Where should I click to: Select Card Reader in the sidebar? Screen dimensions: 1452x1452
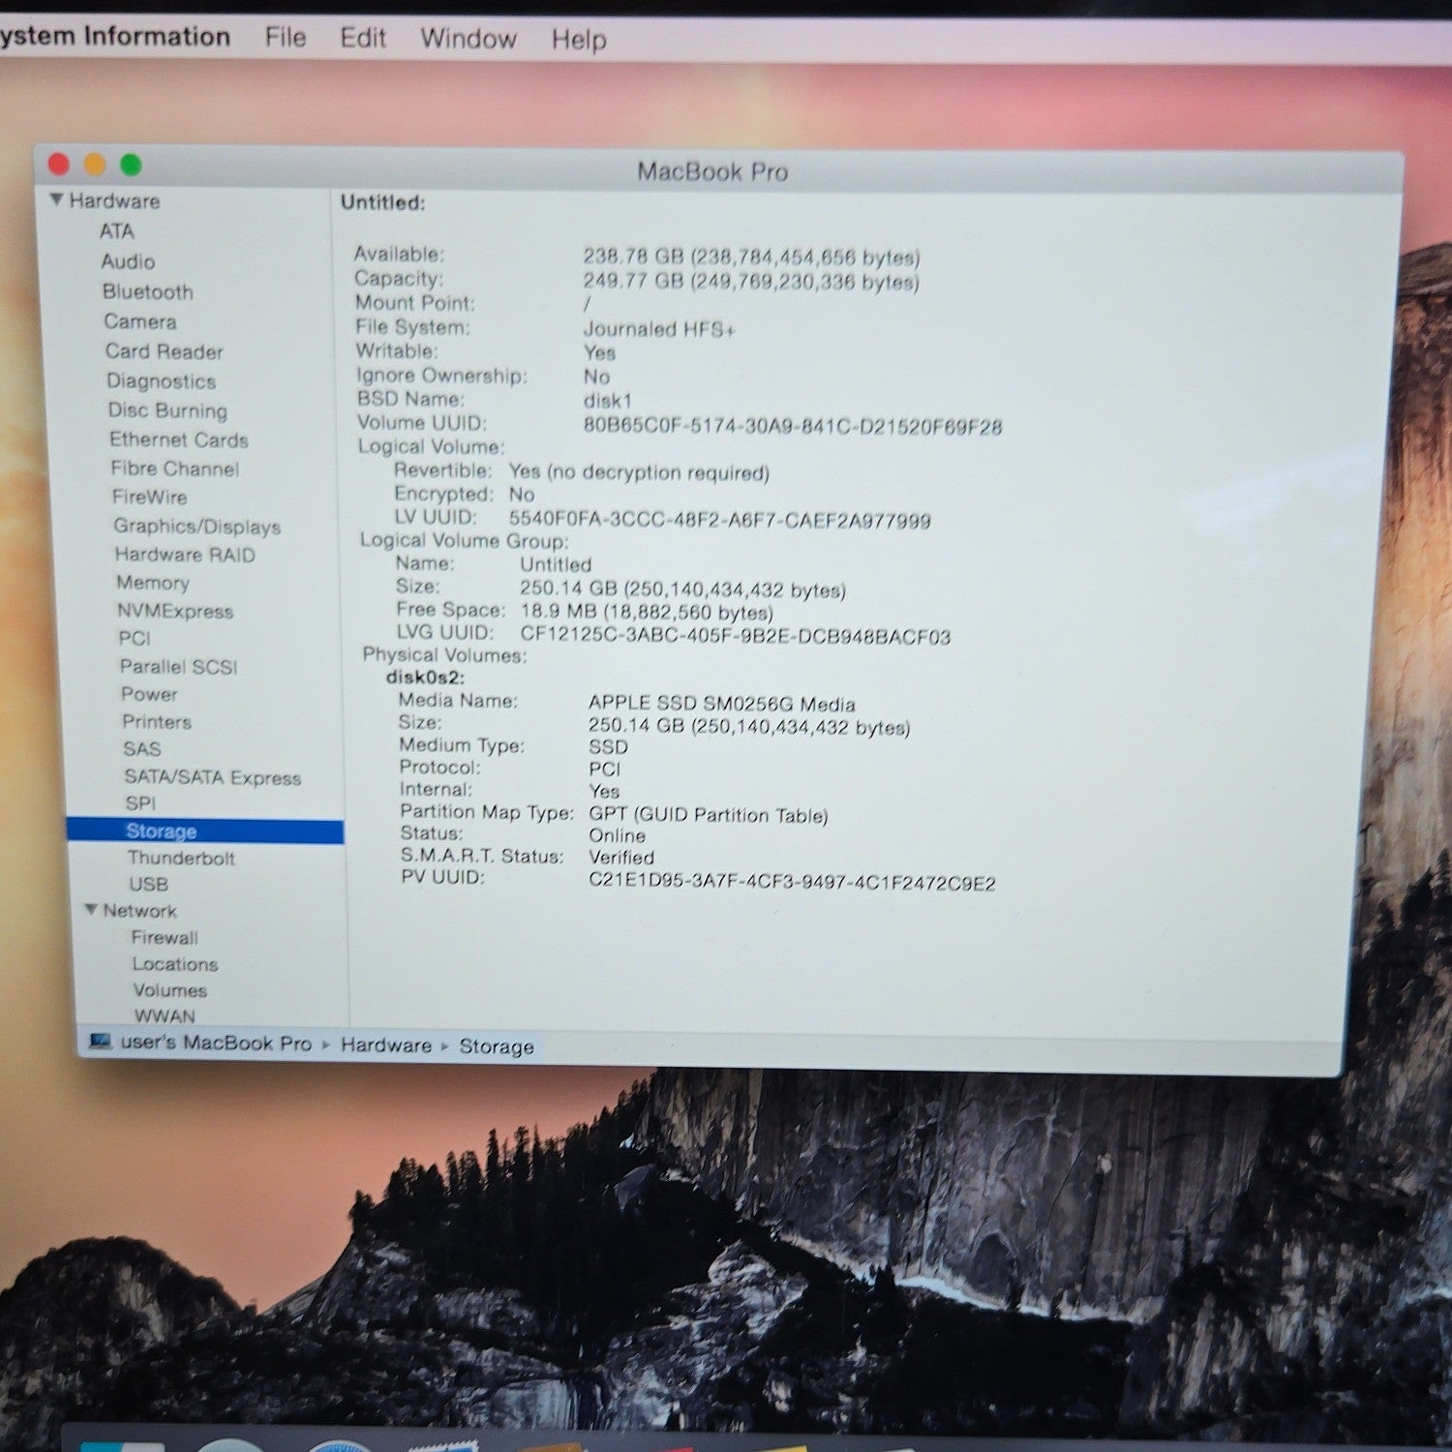(x=165, y=351)
